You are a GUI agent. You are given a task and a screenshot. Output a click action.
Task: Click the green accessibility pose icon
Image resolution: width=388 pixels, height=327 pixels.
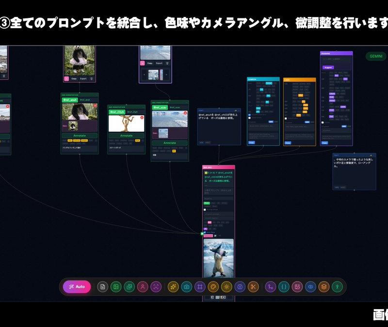pos(337,287)
